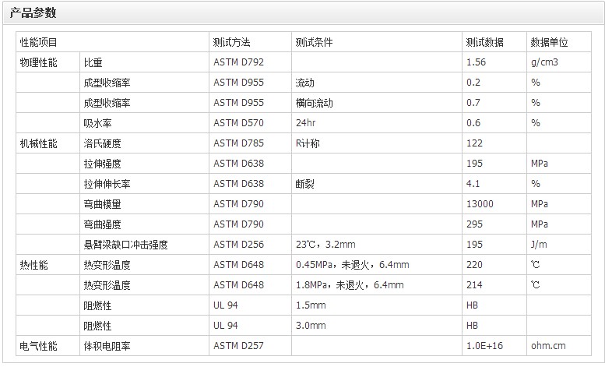Click the 比重 property cell
Viewport: 605px width, 367px height.
[93, 62]
